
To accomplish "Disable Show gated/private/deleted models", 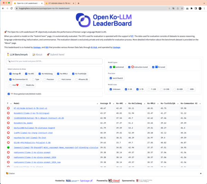I will (9, 94).
